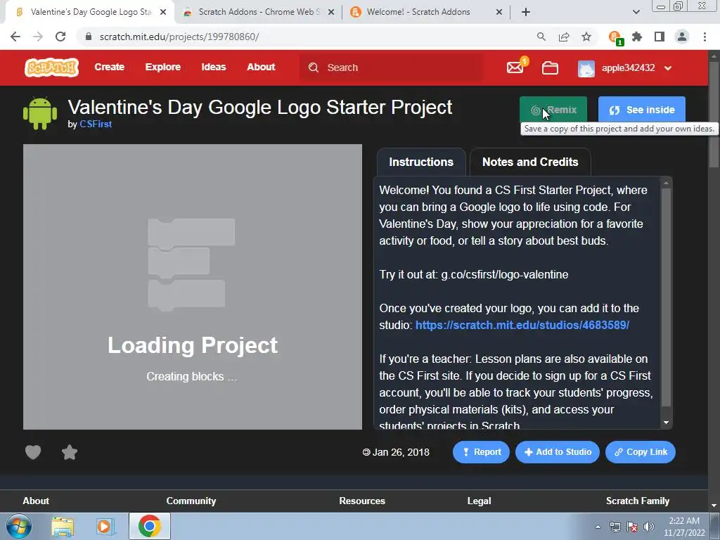The width and height of the screenshot is (720, 540).
Task: Click the Copy Link button
Action: tap(641, 452)
